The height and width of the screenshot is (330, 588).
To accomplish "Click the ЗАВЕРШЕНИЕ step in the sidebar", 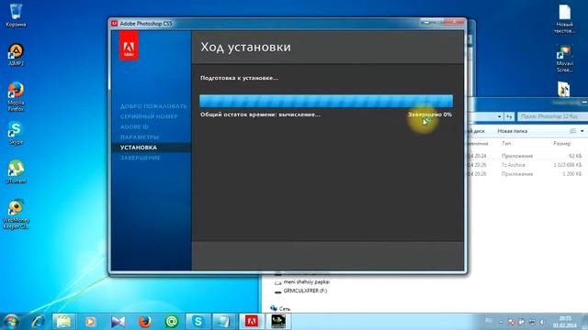I will (141, 158).
